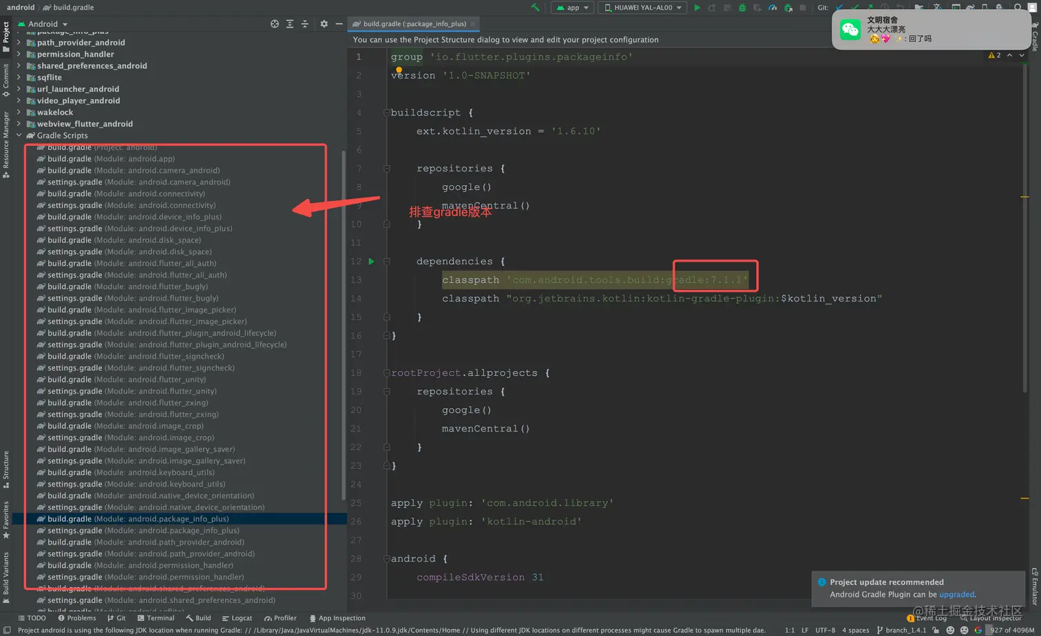Click the Git Update Project arrow icon
The image size is (1041, 636).
839,8
